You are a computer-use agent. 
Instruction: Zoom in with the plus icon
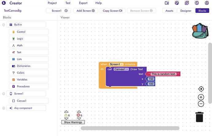201,97
